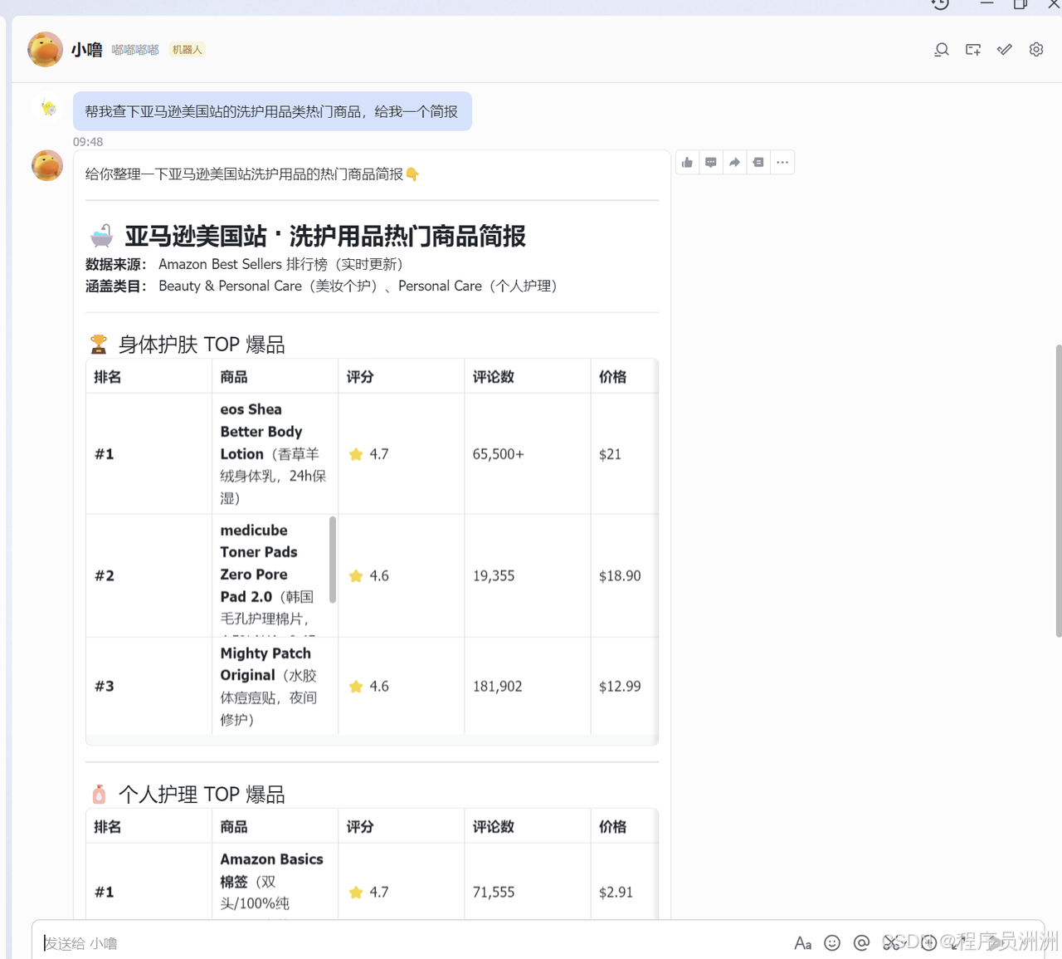Click the 65,500+ review count
This screenshot has height=959, width=1062.
[x=499, y=454]
